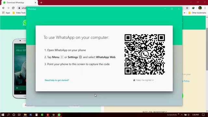The height and width of the screenshot is (117, 208).
Task: Close the Download WhatsApp tab
Action: pos(35,3)
